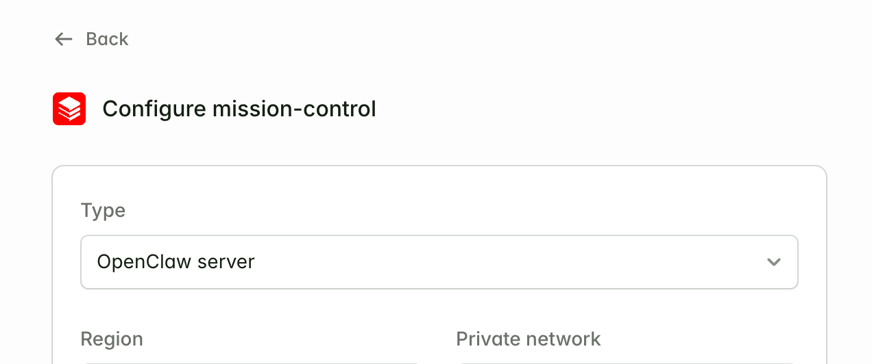Select the Private network input below its label
Image resolution: width=872 pixels, height=364 pixels.
click(x=625, y=362)
